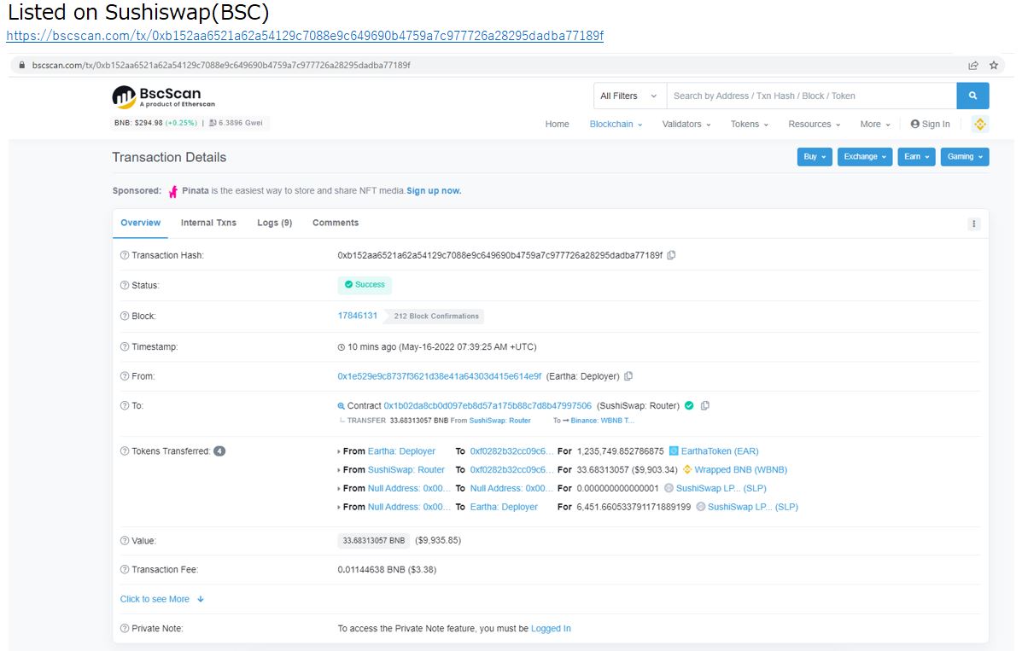This screenshot has height=651, width=1022.
Task: Open the Comments tab
Action: [x=336, y=223]
